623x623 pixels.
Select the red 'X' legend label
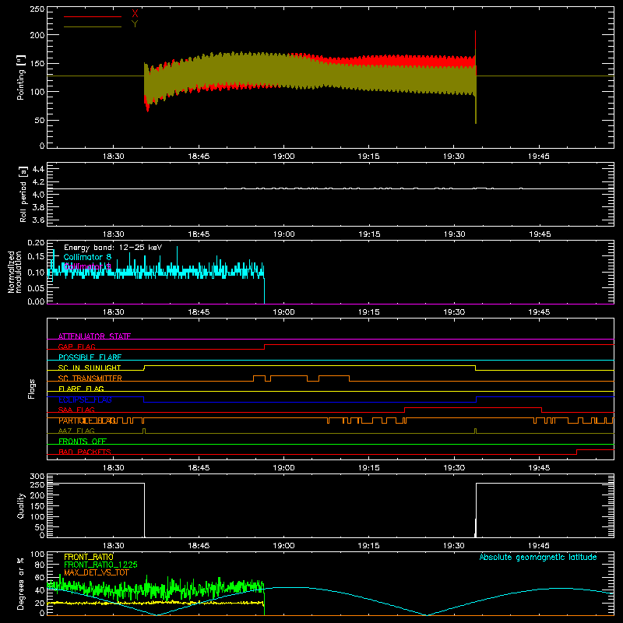(135, 14)
